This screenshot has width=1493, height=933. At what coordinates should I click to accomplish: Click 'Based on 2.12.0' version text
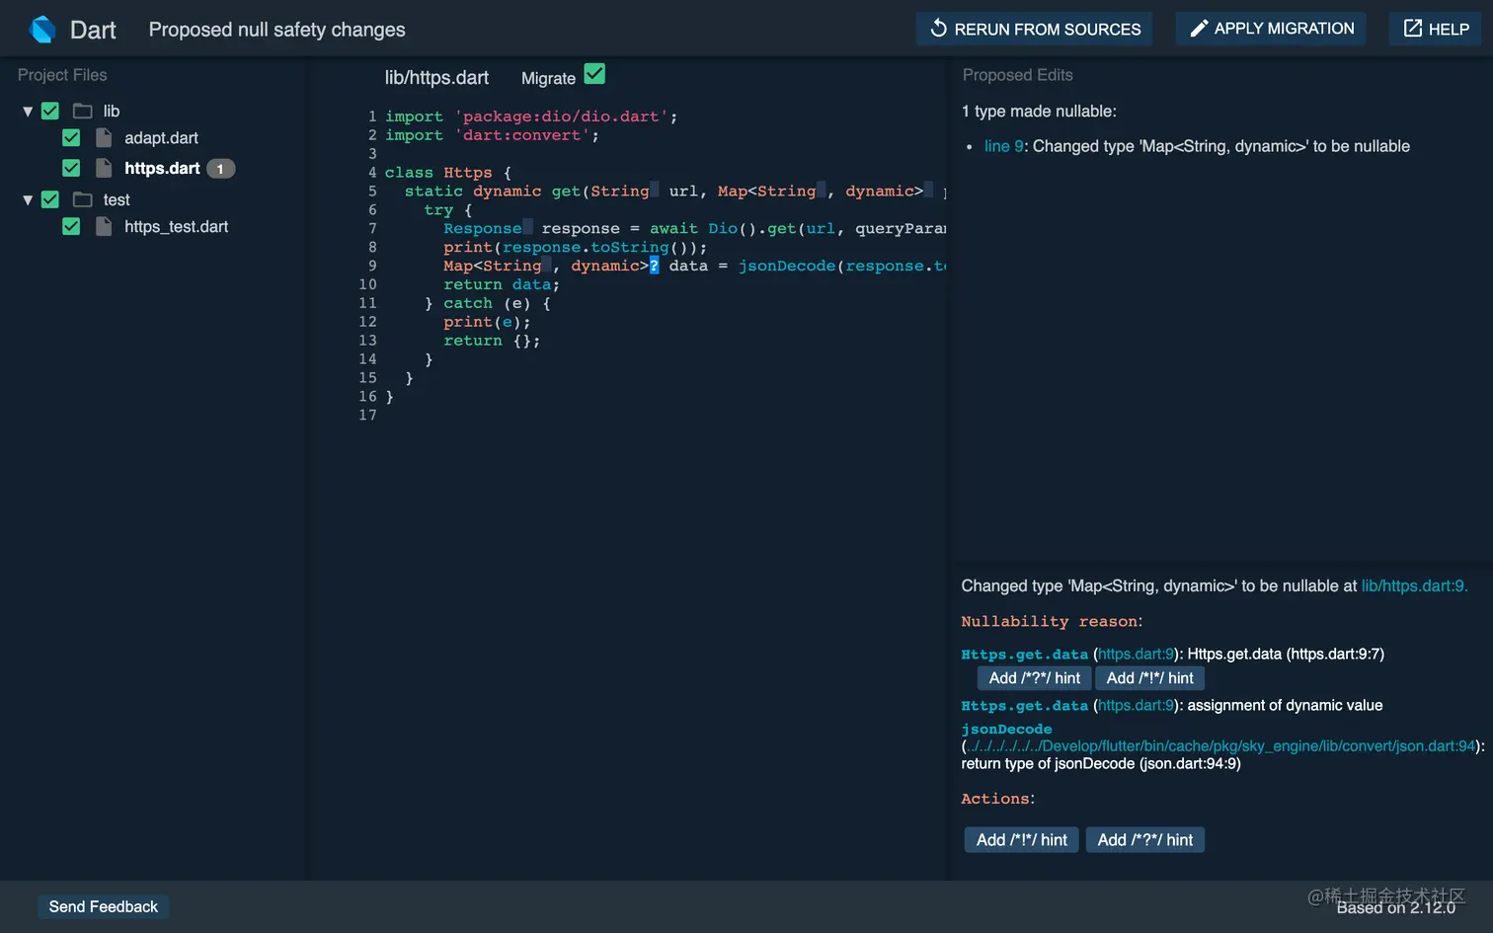click(1395, 907)
